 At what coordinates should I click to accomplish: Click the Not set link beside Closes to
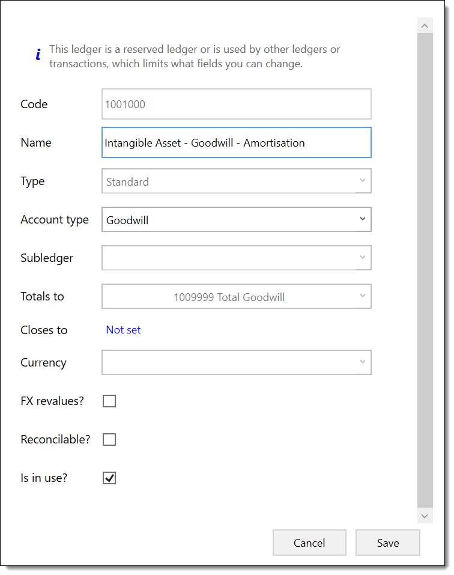(x=123, y=329)
